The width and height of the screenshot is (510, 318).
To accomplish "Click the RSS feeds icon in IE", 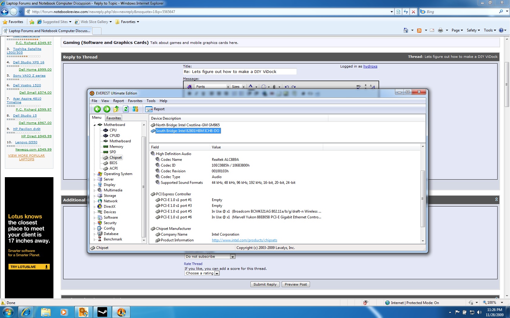I will point(419,30).
